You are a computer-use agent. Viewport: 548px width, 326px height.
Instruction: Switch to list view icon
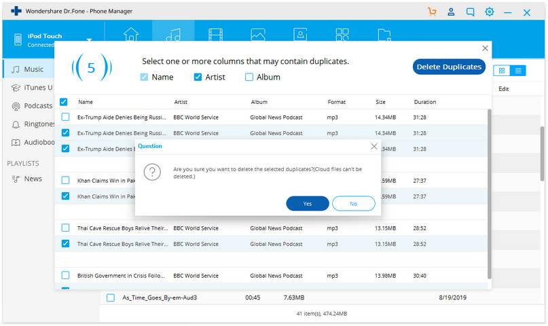tap(518, 71)
